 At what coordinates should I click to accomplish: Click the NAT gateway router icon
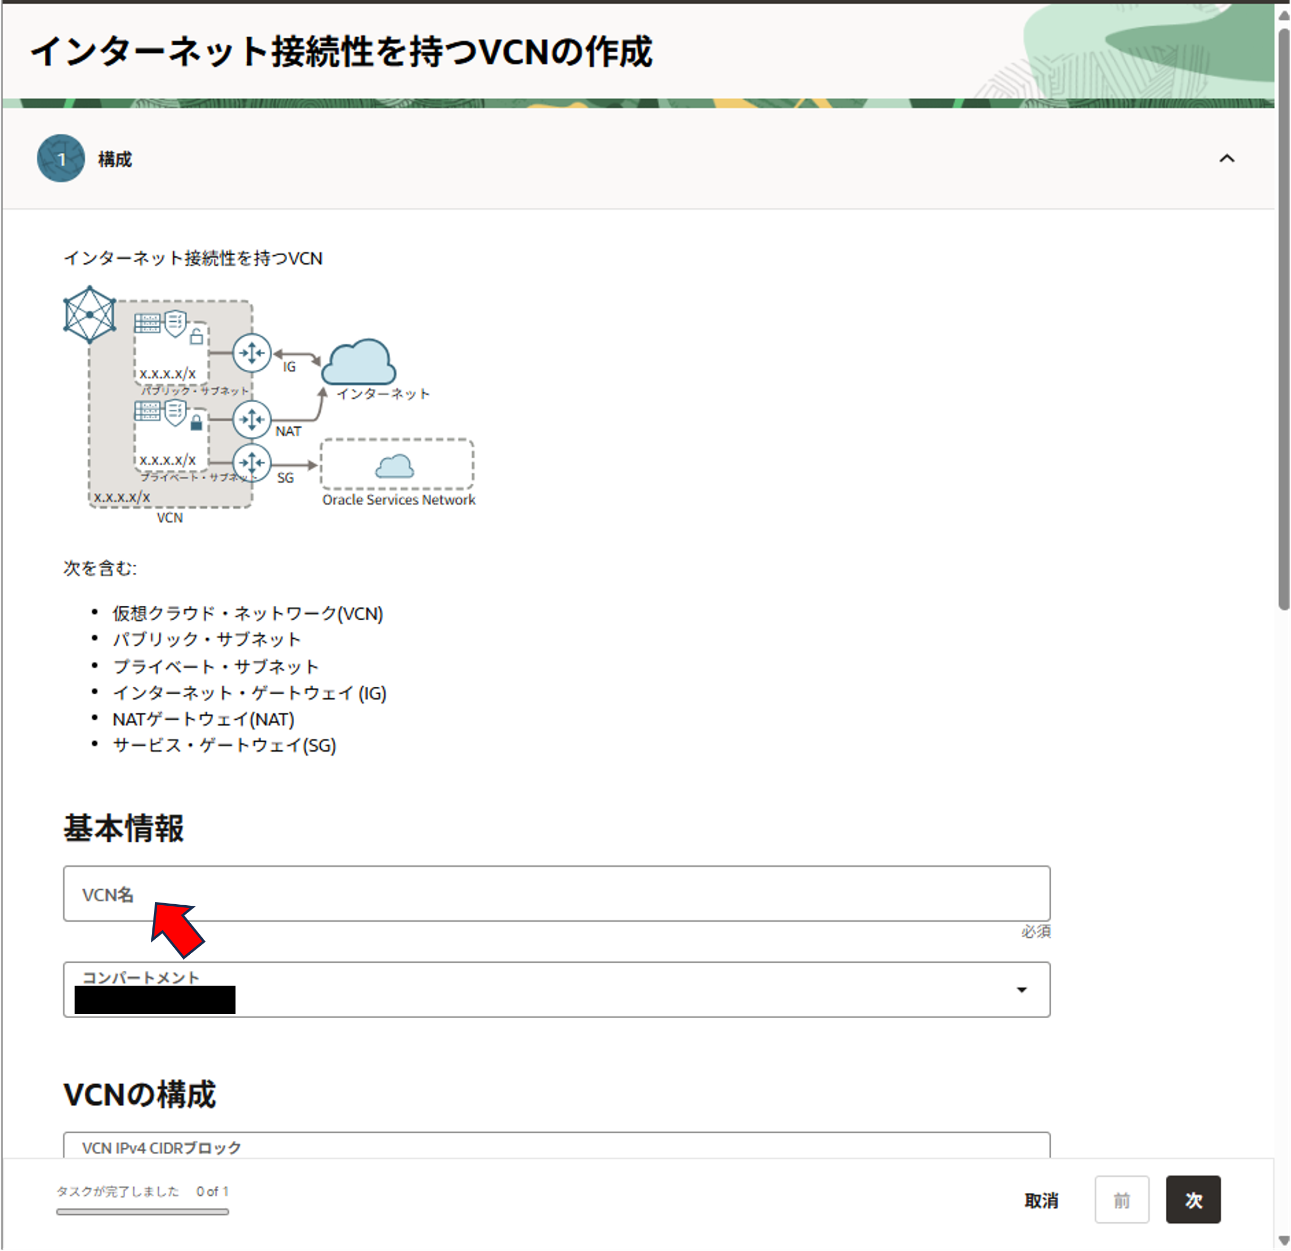click(x=251, y=419)
